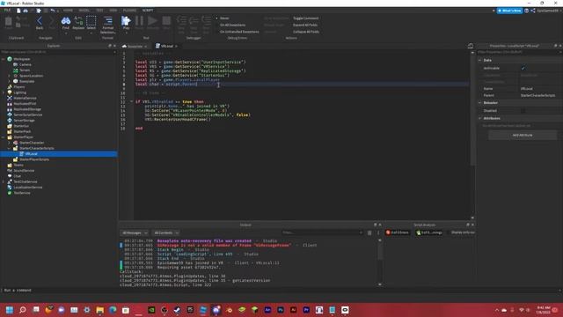Screen dimensions: 563x317
Task: Switch to the SCRIPT ribbon tab
Action: tap(148, 11)
